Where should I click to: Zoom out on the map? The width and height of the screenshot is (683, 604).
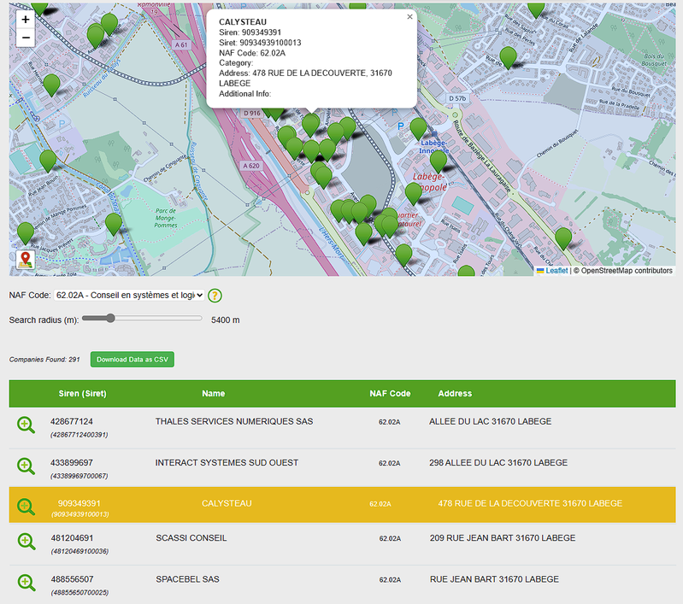(26, 38)
